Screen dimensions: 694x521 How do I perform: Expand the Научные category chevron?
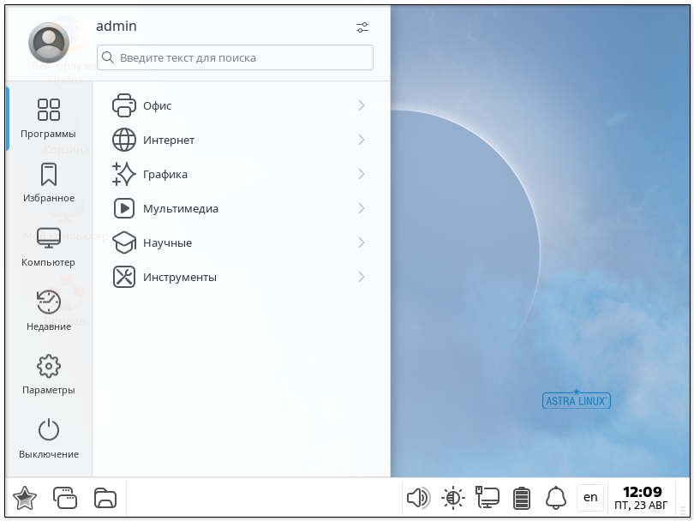pyautogui.click(x=362, y=243)
